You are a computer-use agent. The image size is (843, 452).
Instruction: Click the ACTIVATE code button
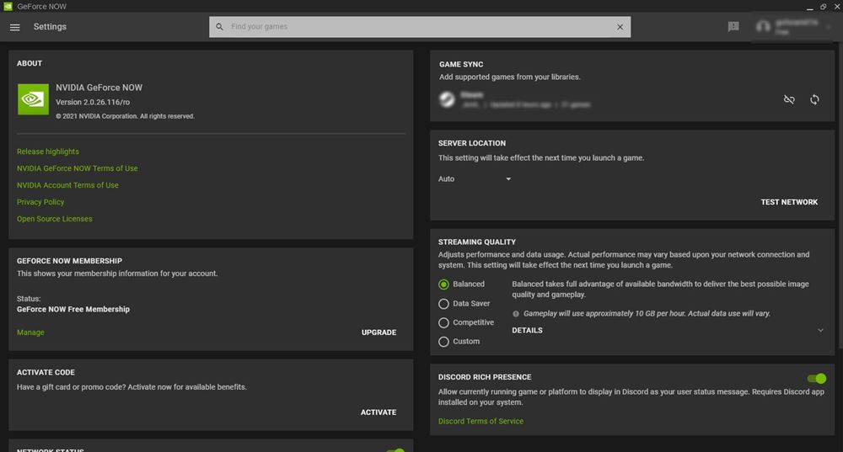coord(379,412)
